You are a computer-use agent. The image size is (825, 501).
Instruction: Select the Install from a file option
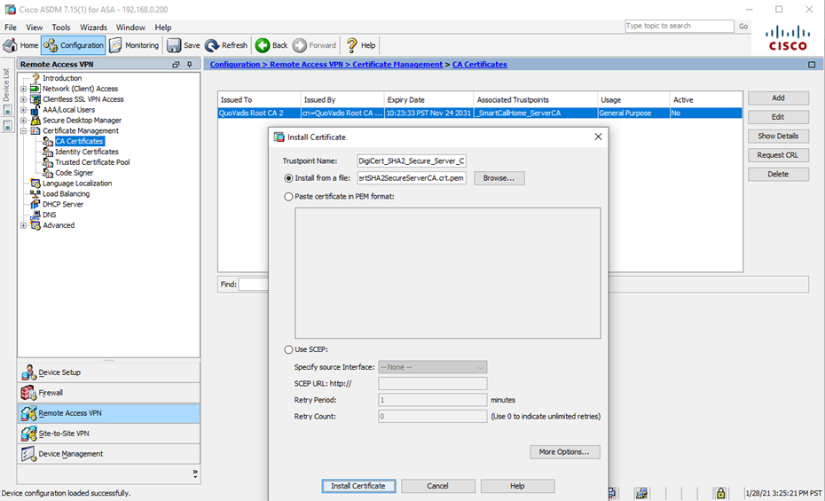click(288, 178)
